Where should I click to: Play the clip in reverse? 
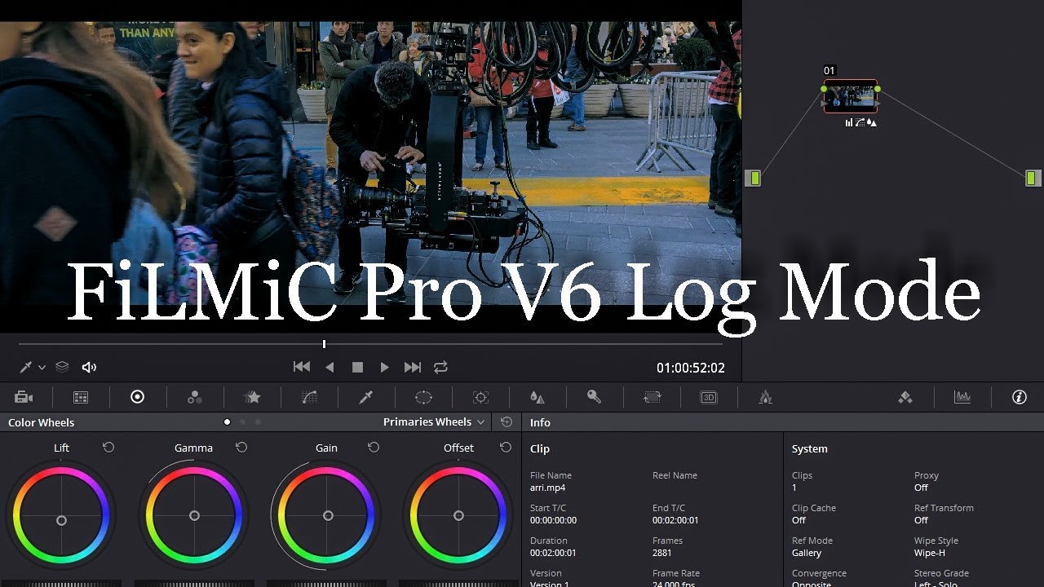(x=330, y=368)
